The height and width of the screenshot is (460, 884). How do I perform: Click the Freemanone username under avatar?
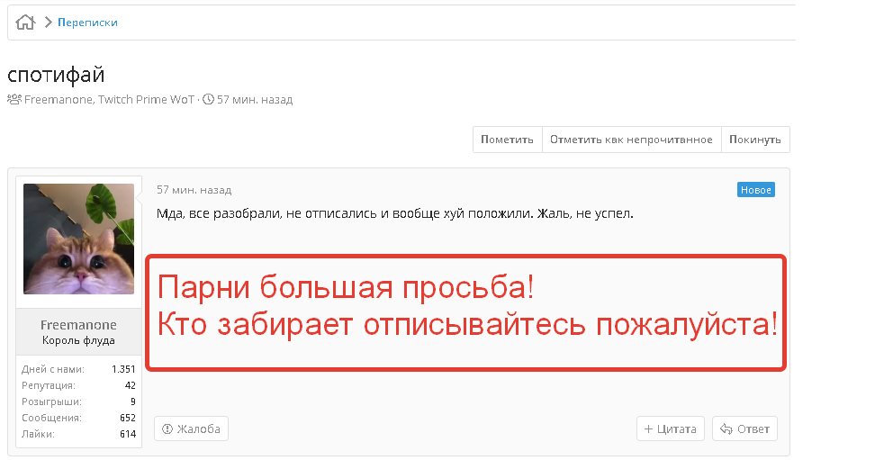coord(78,325)
